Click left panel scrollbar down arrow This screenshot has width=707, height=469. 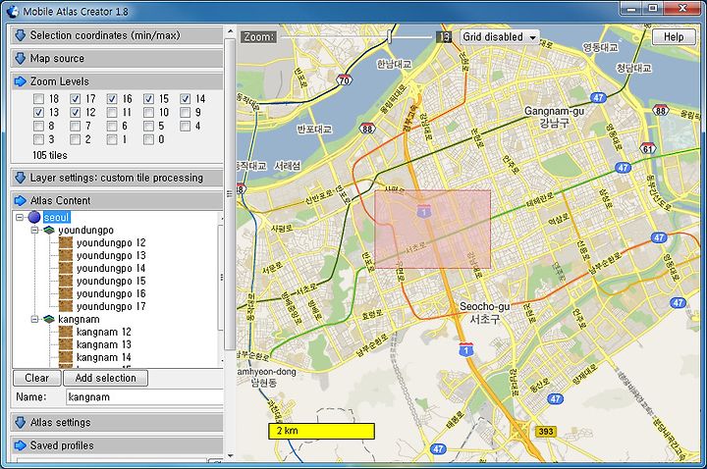(230, 456)
